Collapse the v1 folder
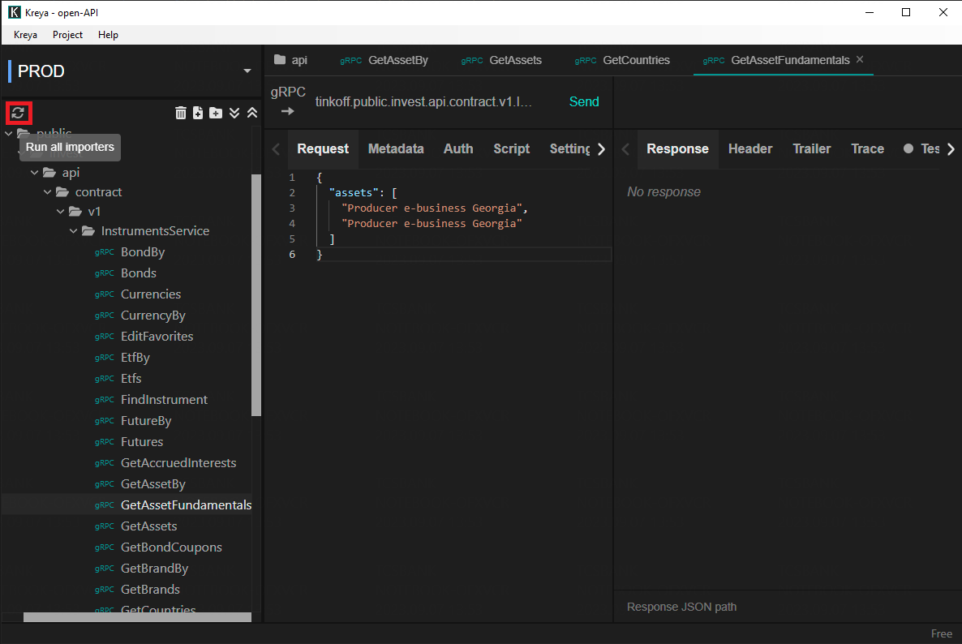 tap(61, 212)
